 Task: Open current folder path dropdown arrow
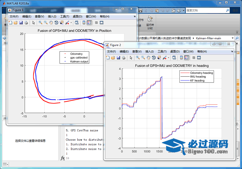pyautogui.click(x=232, y=38)
